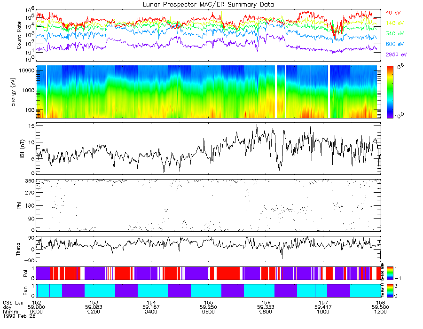423x329 pixels.
Task: Click GSE longitude tick '153'
Action: [94, 303]
